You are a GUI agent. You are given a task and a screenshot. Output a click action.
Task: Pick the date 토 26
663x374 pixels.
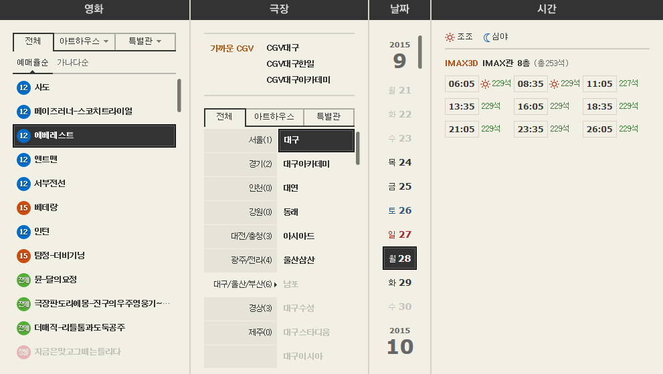coord(399,210)
